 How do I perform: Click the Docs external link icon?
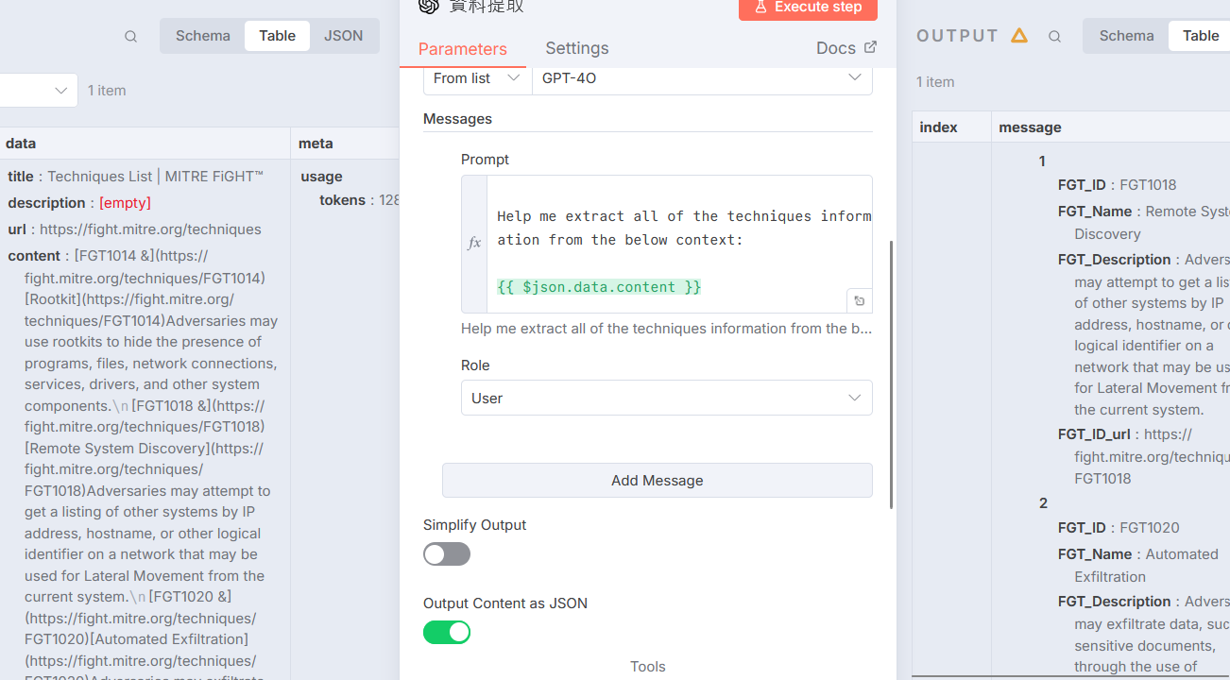click(x=870, y=47)
